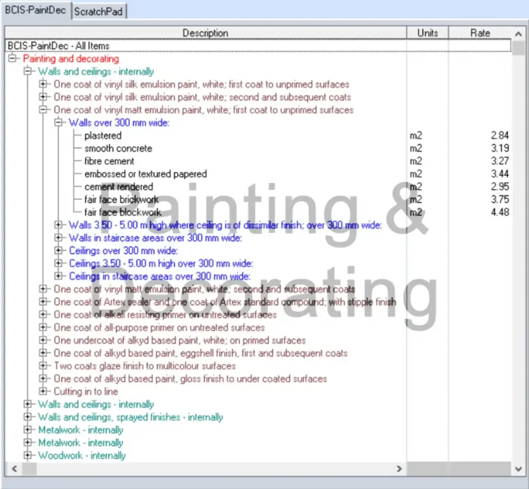Expand Ceilings over 300 mm wide
529x489 pixels.
point(58,250)
